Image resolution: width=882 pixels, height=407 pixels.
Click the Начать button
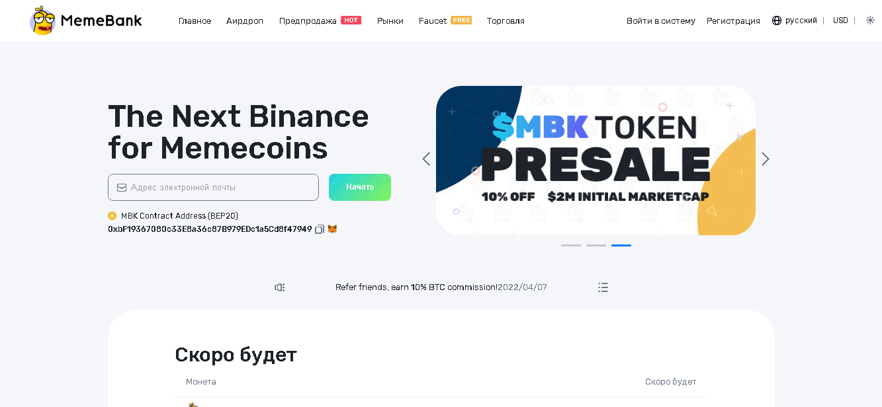click(x=360, y=187)
